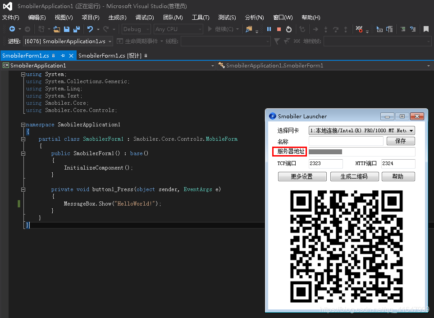Click the Navigate Backward arrow icon

(12, 29)
